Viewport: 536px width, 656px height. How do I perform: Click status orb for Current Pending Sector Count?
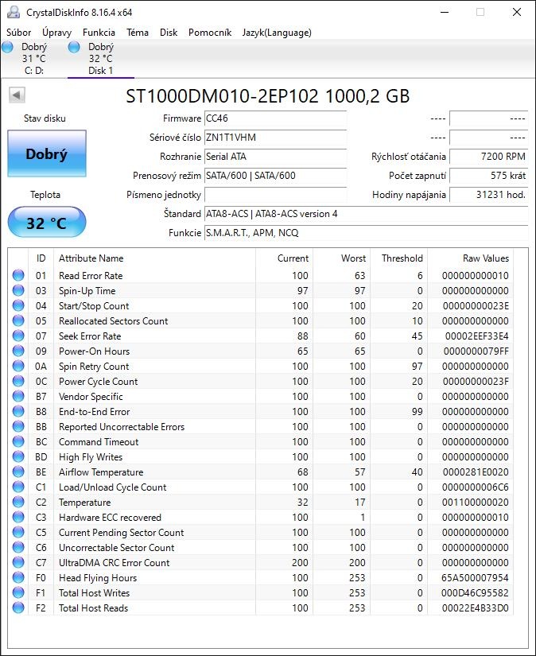tap(18, 532)
